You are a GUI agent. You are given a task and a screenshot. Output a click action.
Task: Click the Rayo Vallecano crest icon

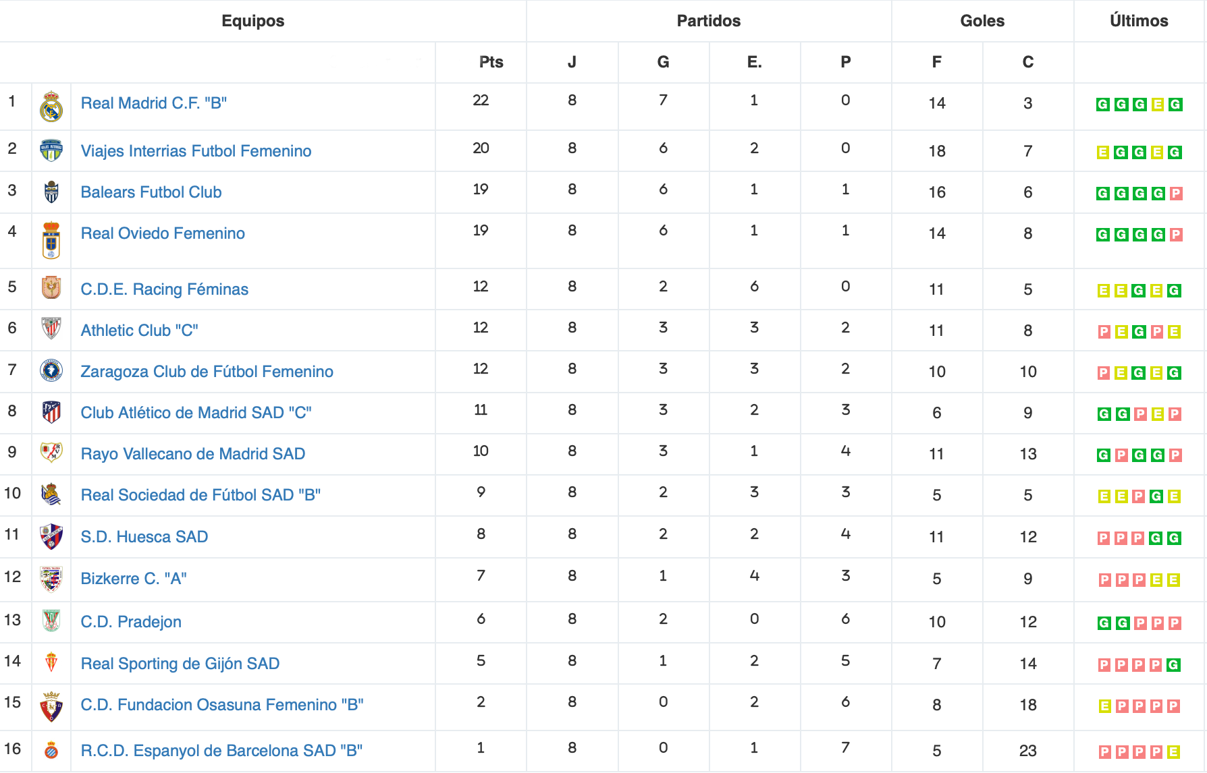[x=51, y=452]
